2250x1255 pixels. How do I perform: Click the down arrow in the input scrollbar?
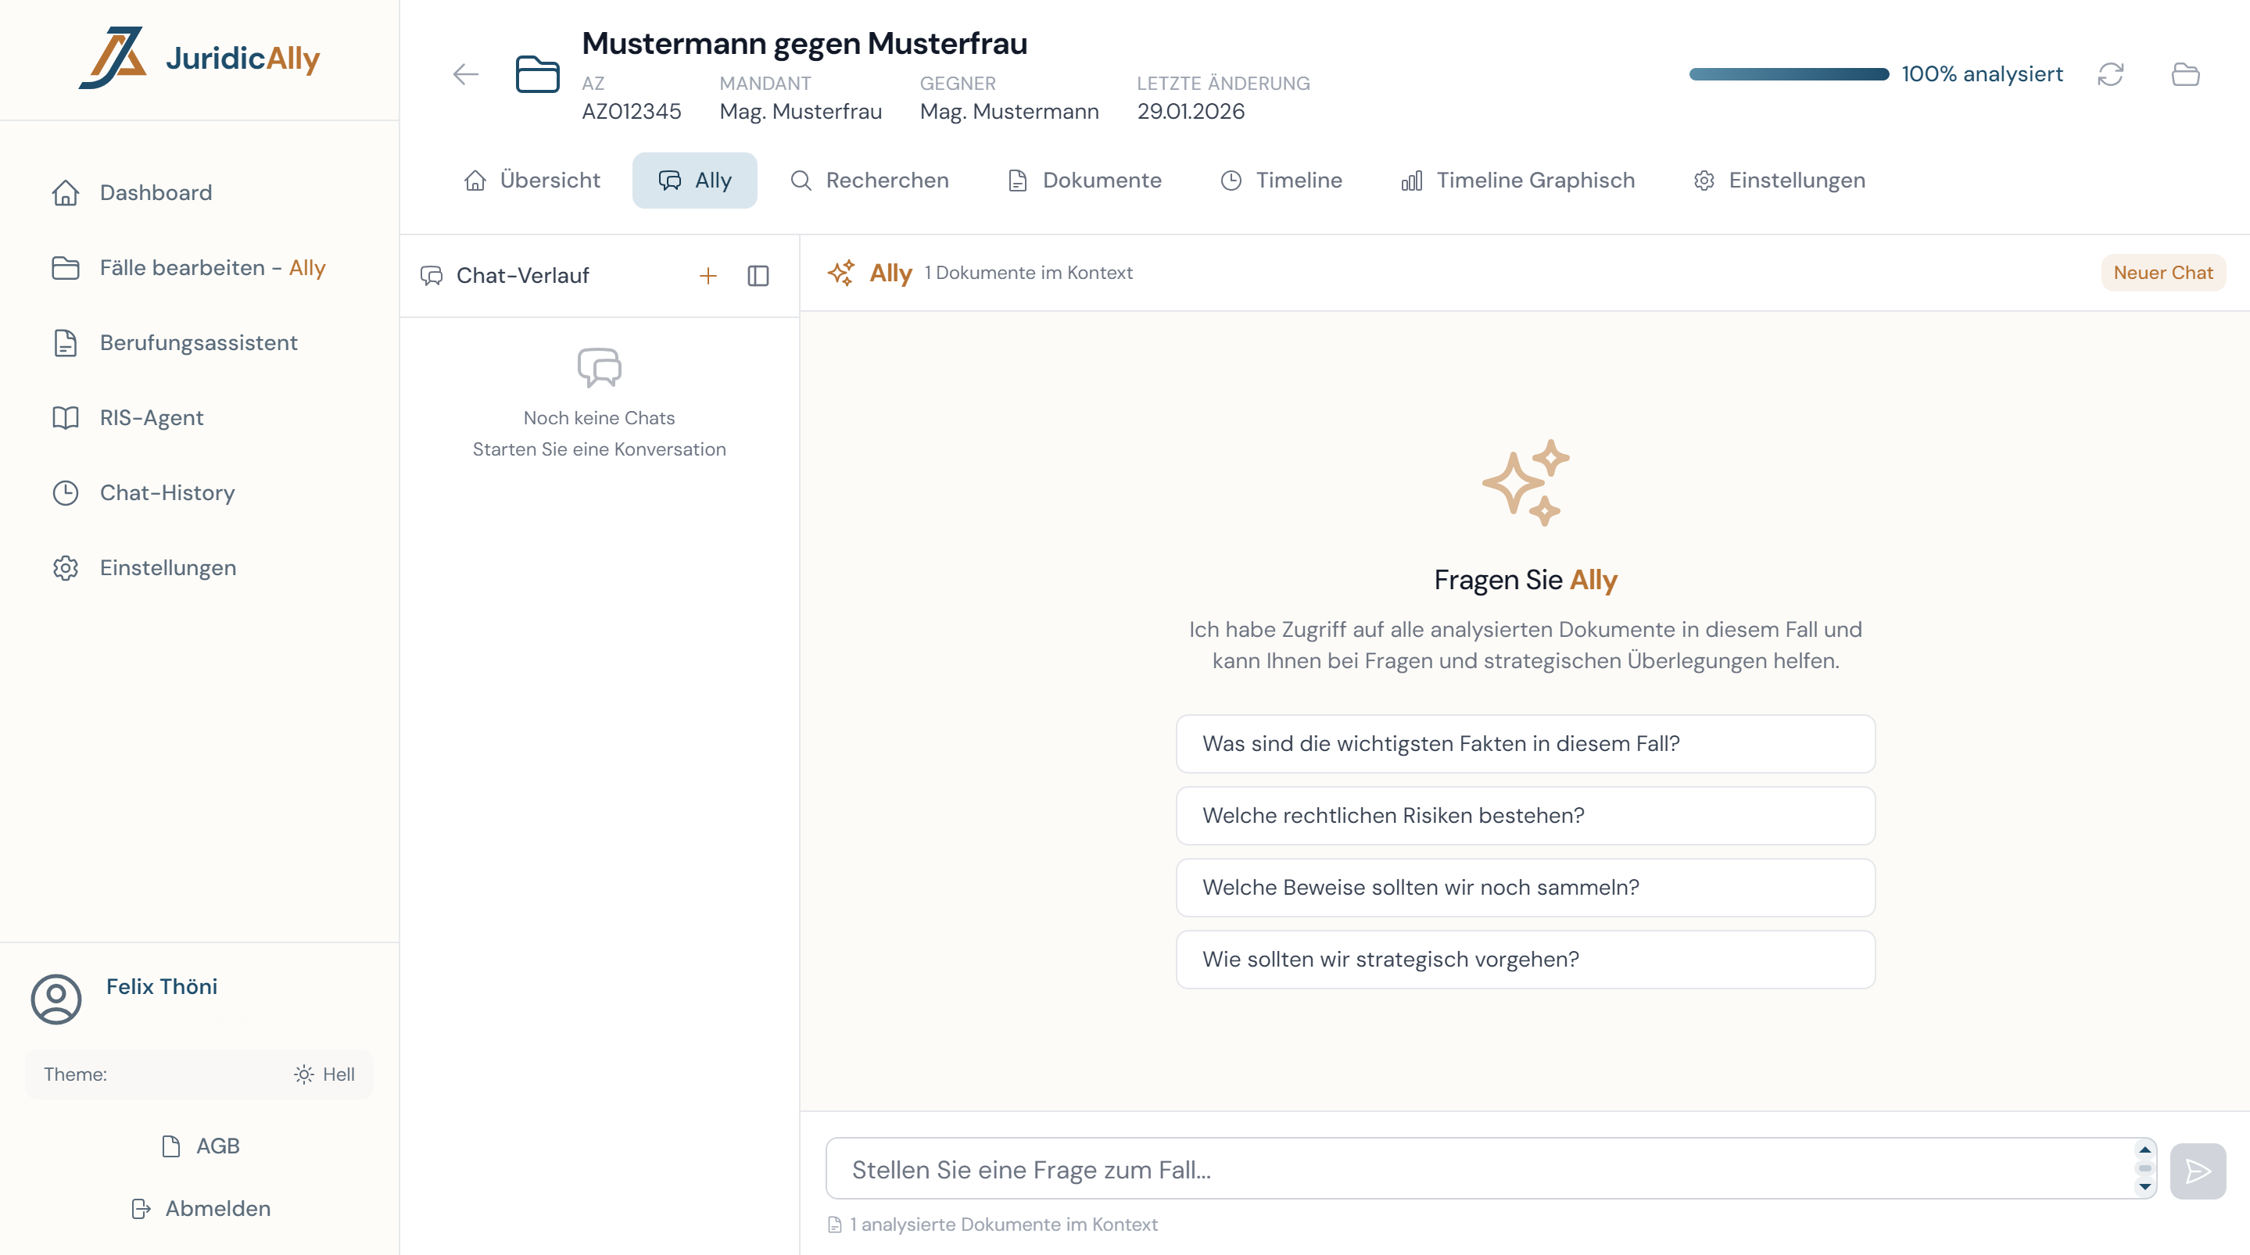click(x=2144, y=1187)
